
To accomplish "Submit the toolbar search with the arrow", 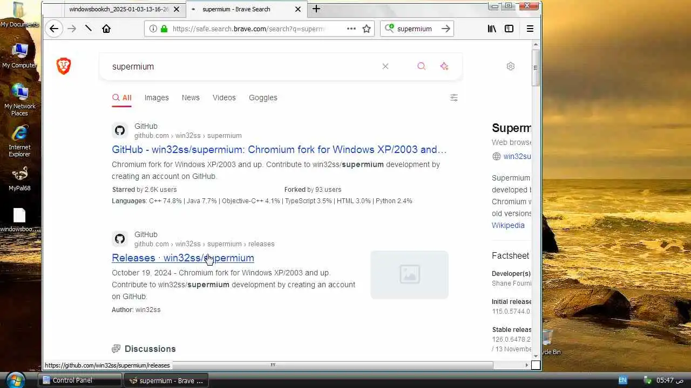I will coord(446,29).
